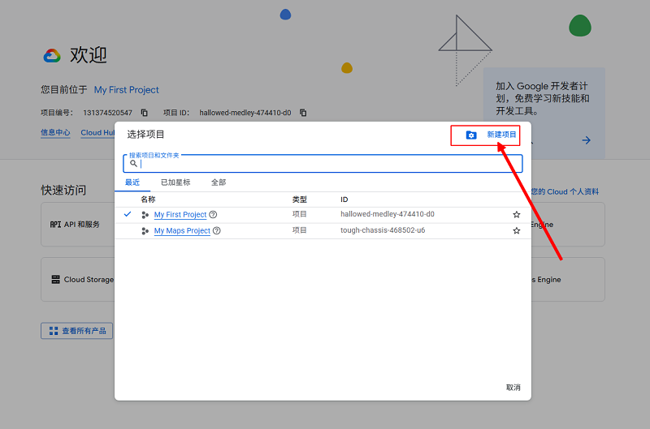Viewport: 650px width, 429px height.
Task: Click the 取消 cancel button
Action: click(x=513, y=387)
